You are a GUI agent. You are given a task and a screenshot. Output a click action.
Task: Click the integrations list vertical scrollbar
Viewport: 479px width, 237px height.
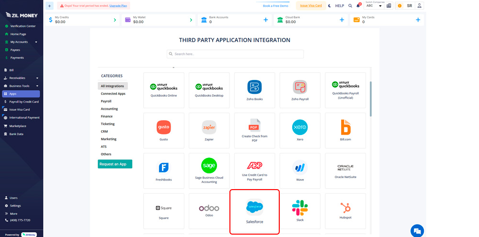point(371,99)
